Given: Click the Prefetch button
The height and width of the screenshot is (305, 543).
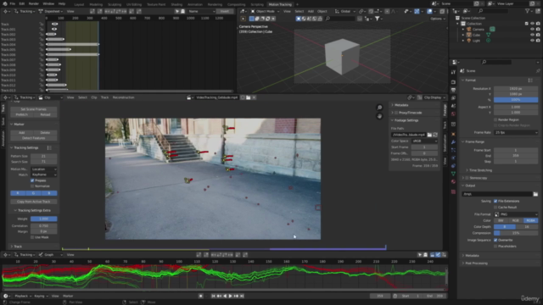Looking at the screenshot, I should tap(21, 114).
